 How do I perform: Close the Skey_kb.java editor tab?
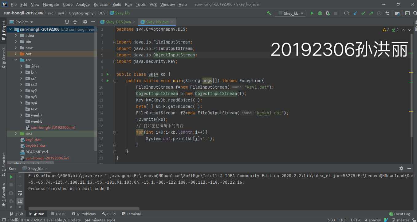click(x=172, y=22)
